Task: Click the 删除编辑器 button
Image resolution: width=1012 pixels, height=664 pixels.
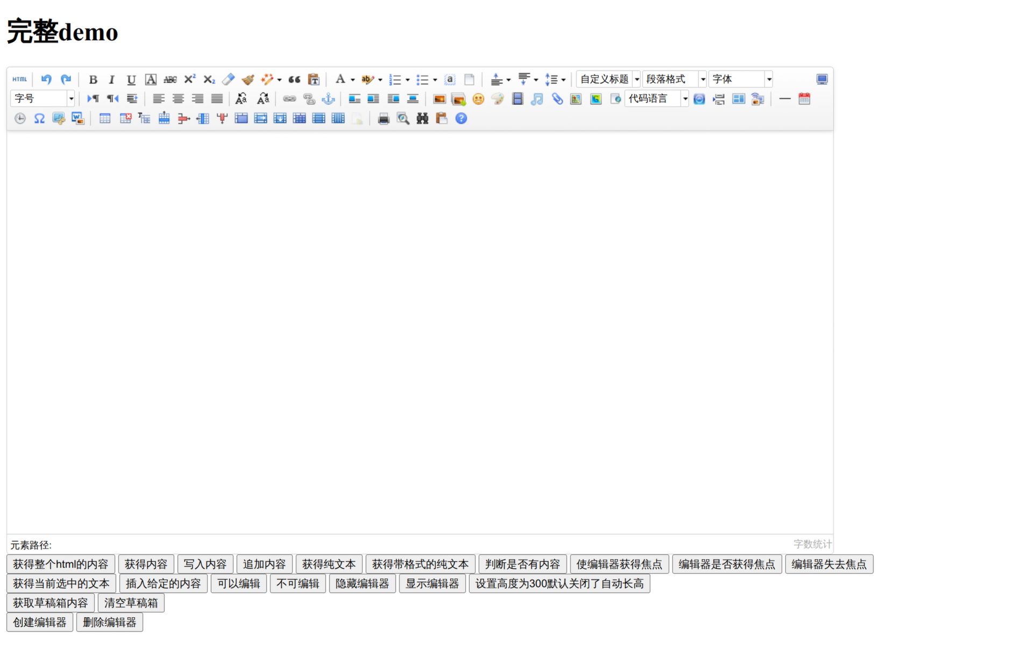Action: pos(110,623)
